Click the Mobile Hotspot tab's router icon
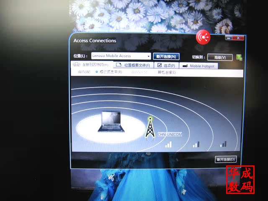Screen dimensions: 268x201 click(x=185, y=66)
